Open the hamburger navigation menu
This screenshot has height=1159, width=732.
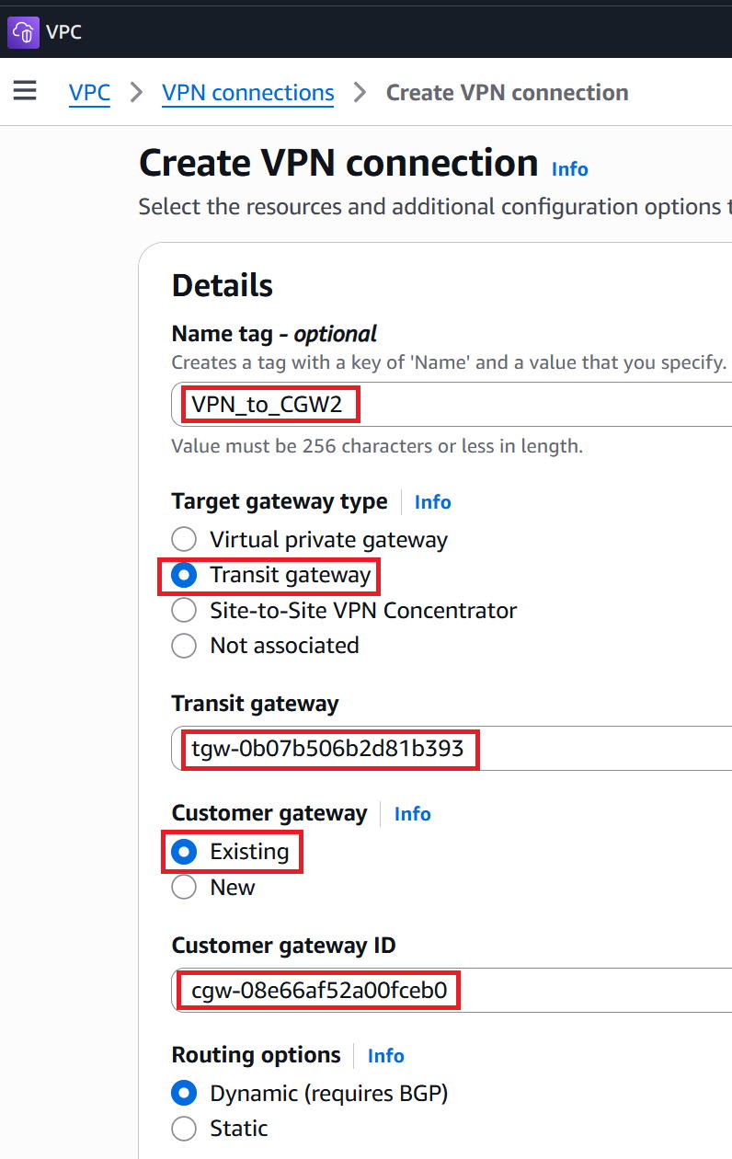click(x=25, y=90)
